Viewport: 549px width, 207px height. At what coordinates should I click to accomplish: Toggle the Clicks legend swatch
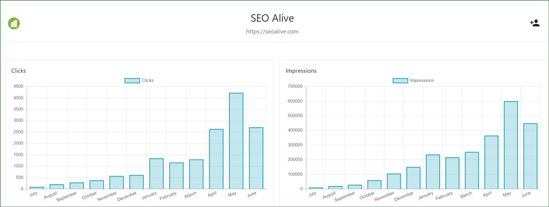tap(132, 81)
